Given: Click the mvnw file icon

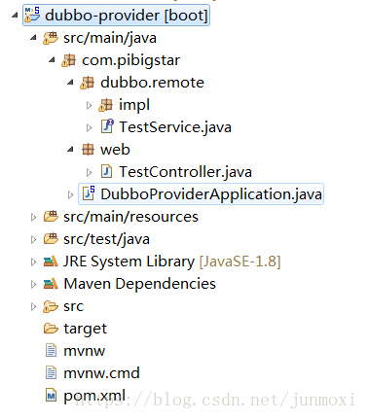Looking at the screenshot, I should click(x=51, y=351).
